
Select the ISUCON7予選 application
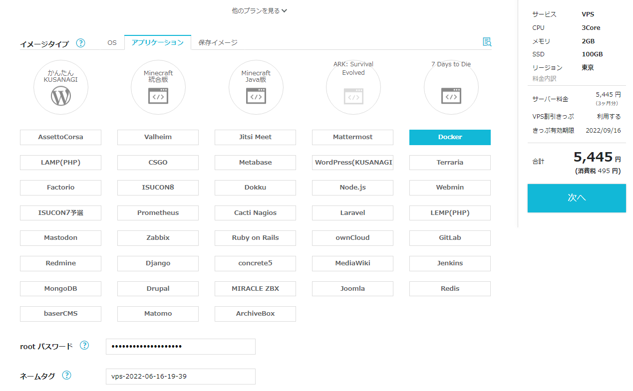(x=60, y=213)
